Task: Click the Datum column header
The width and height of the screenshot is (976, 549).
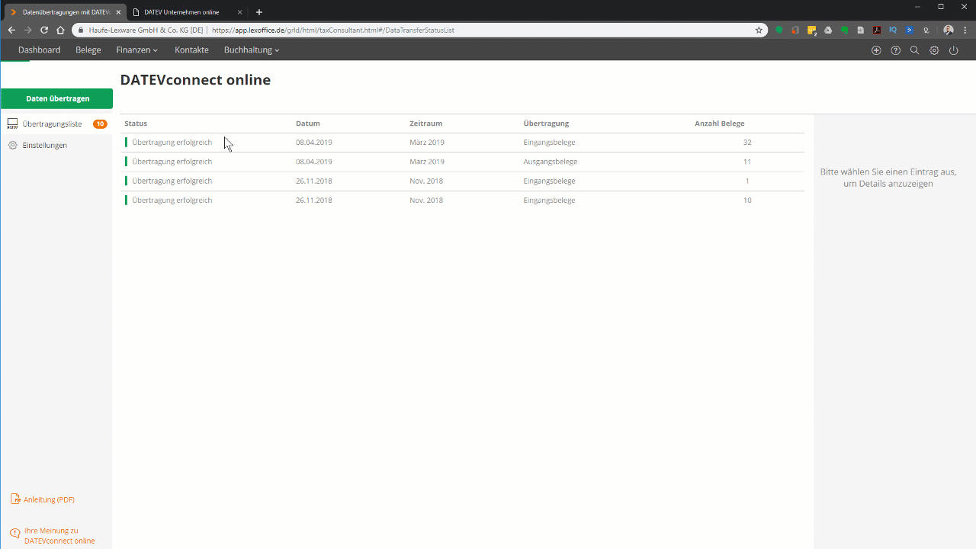Action: [308, 124]
